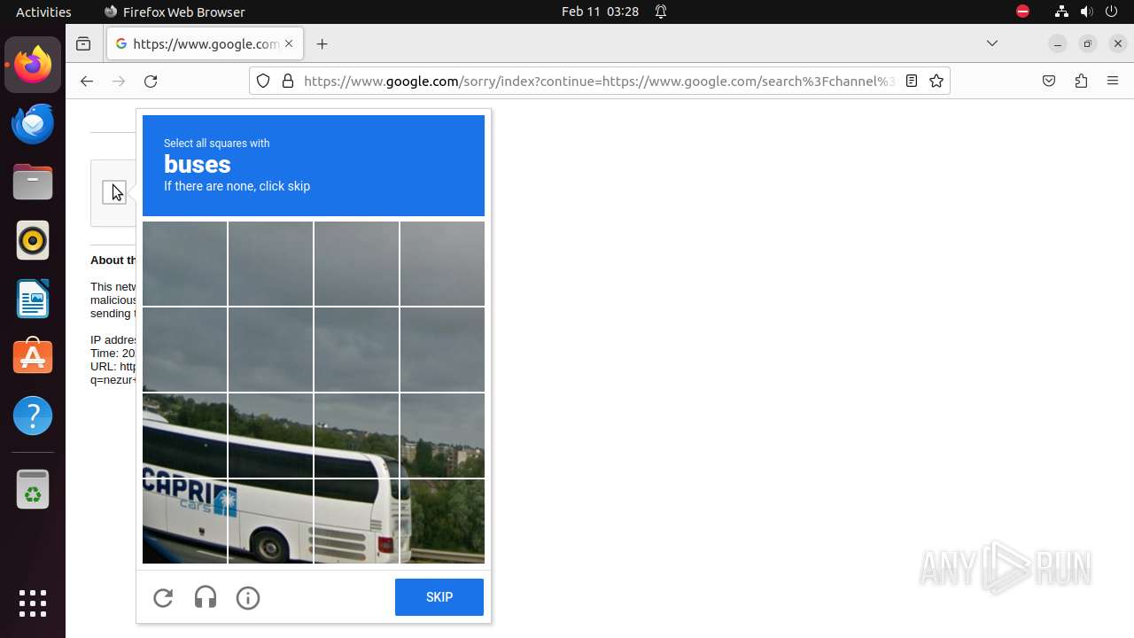Focus the URL address bar
This screenshot has height=638, width=1134.
599,81
